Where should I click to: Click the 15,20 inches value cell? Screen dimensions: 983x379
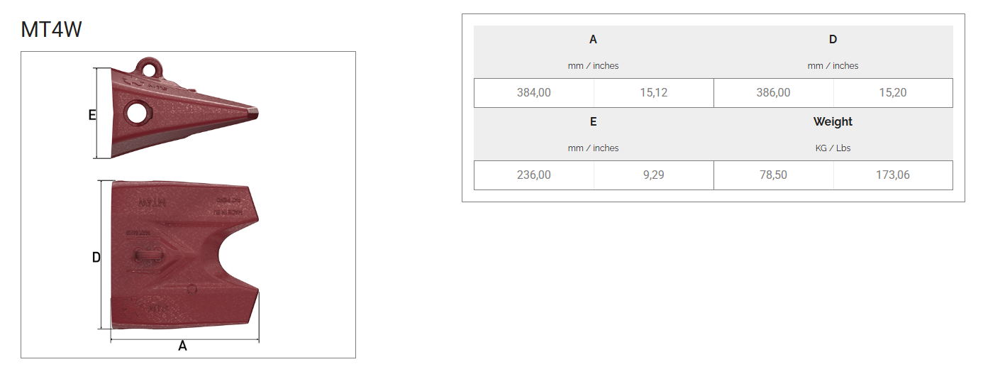(892, 93)
